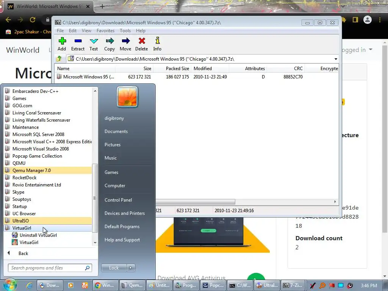Expand the UltraISO folder
The height and width of the screenshot is (291, 388).
pos(48,221)
